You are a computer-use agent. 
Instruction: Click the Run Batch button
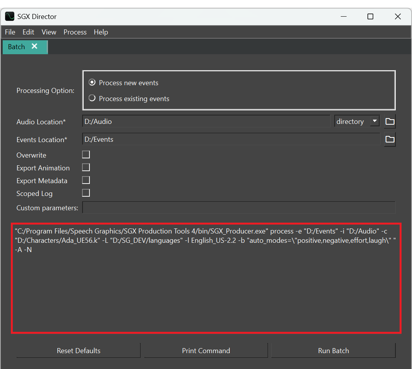pos(333,350)
